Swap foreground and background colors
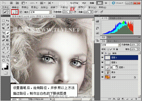 click(8, 64)
